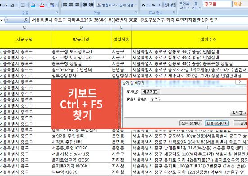Select column E header
This screenshot has height=176, width=248.
pyautogui.click(x=121, y=27)
